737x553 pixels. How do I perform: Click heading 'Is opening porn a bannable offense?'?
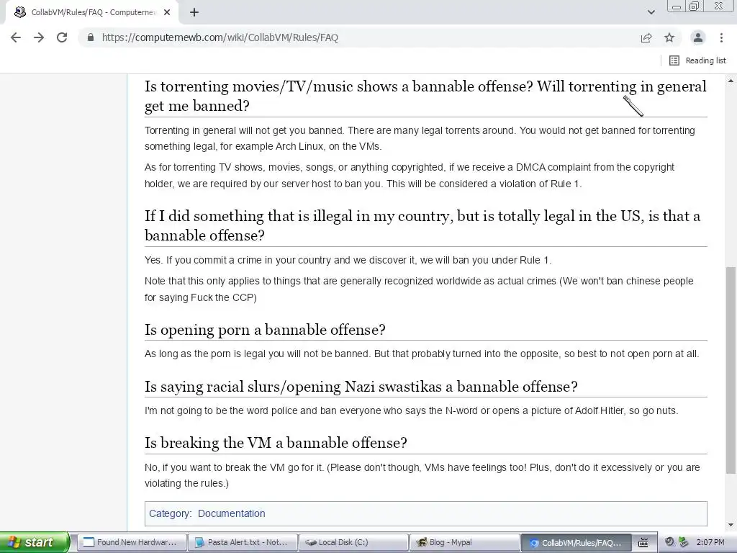265,330
